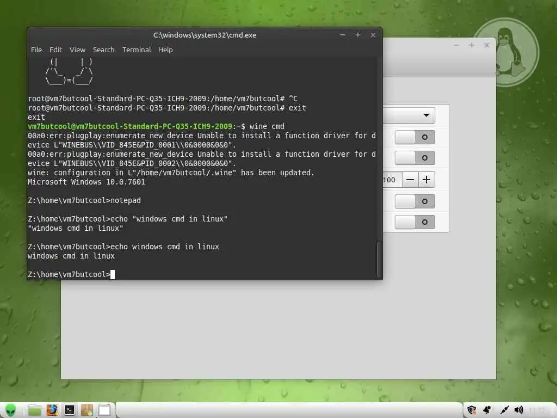Click the terminal title 'C:\windows\system32\cmd.exe'
The image size is (557, 418).
205,35
